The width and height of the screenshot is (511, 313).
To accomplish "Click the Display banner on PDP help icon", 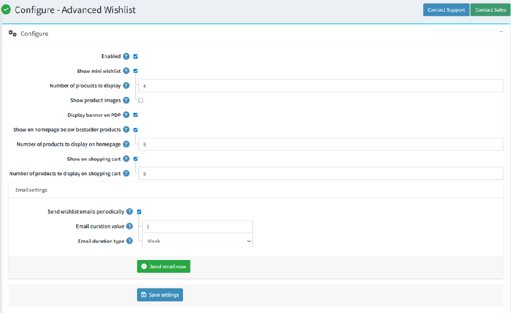I will click(x=126, y=115).
